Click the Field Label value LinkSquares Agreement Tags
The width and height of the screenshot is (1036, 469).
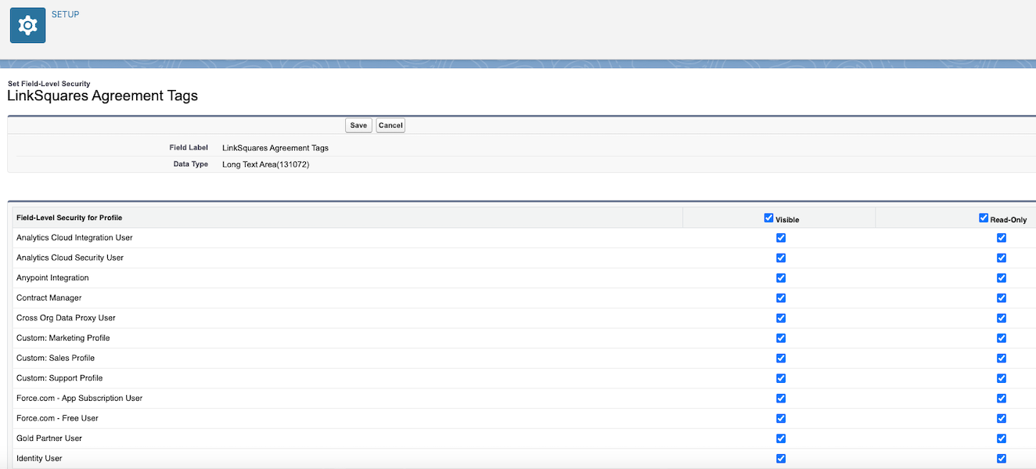click(275, 148)
